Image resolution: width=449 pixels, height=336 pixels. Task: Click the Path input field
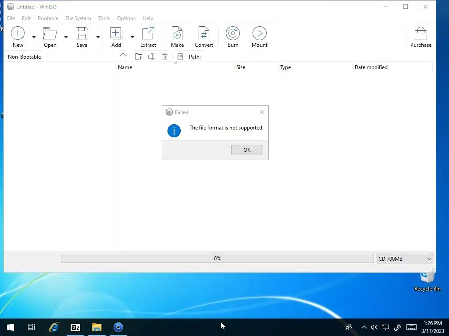[317, 56]
